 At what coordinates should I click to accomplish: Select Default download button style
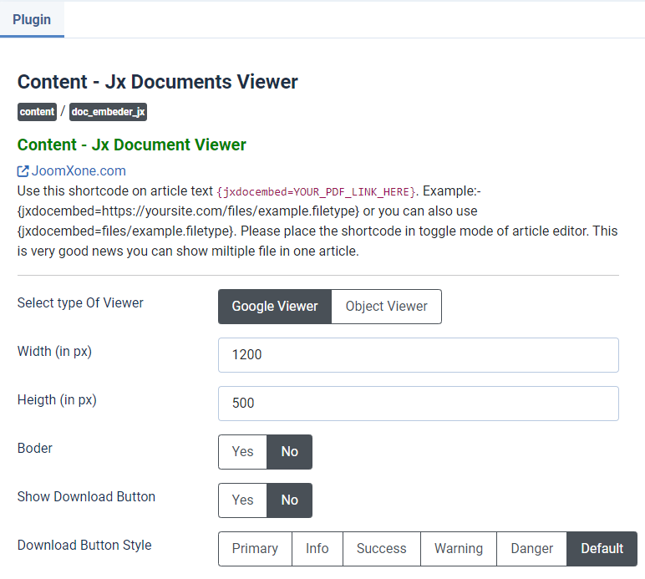(602, 549)
